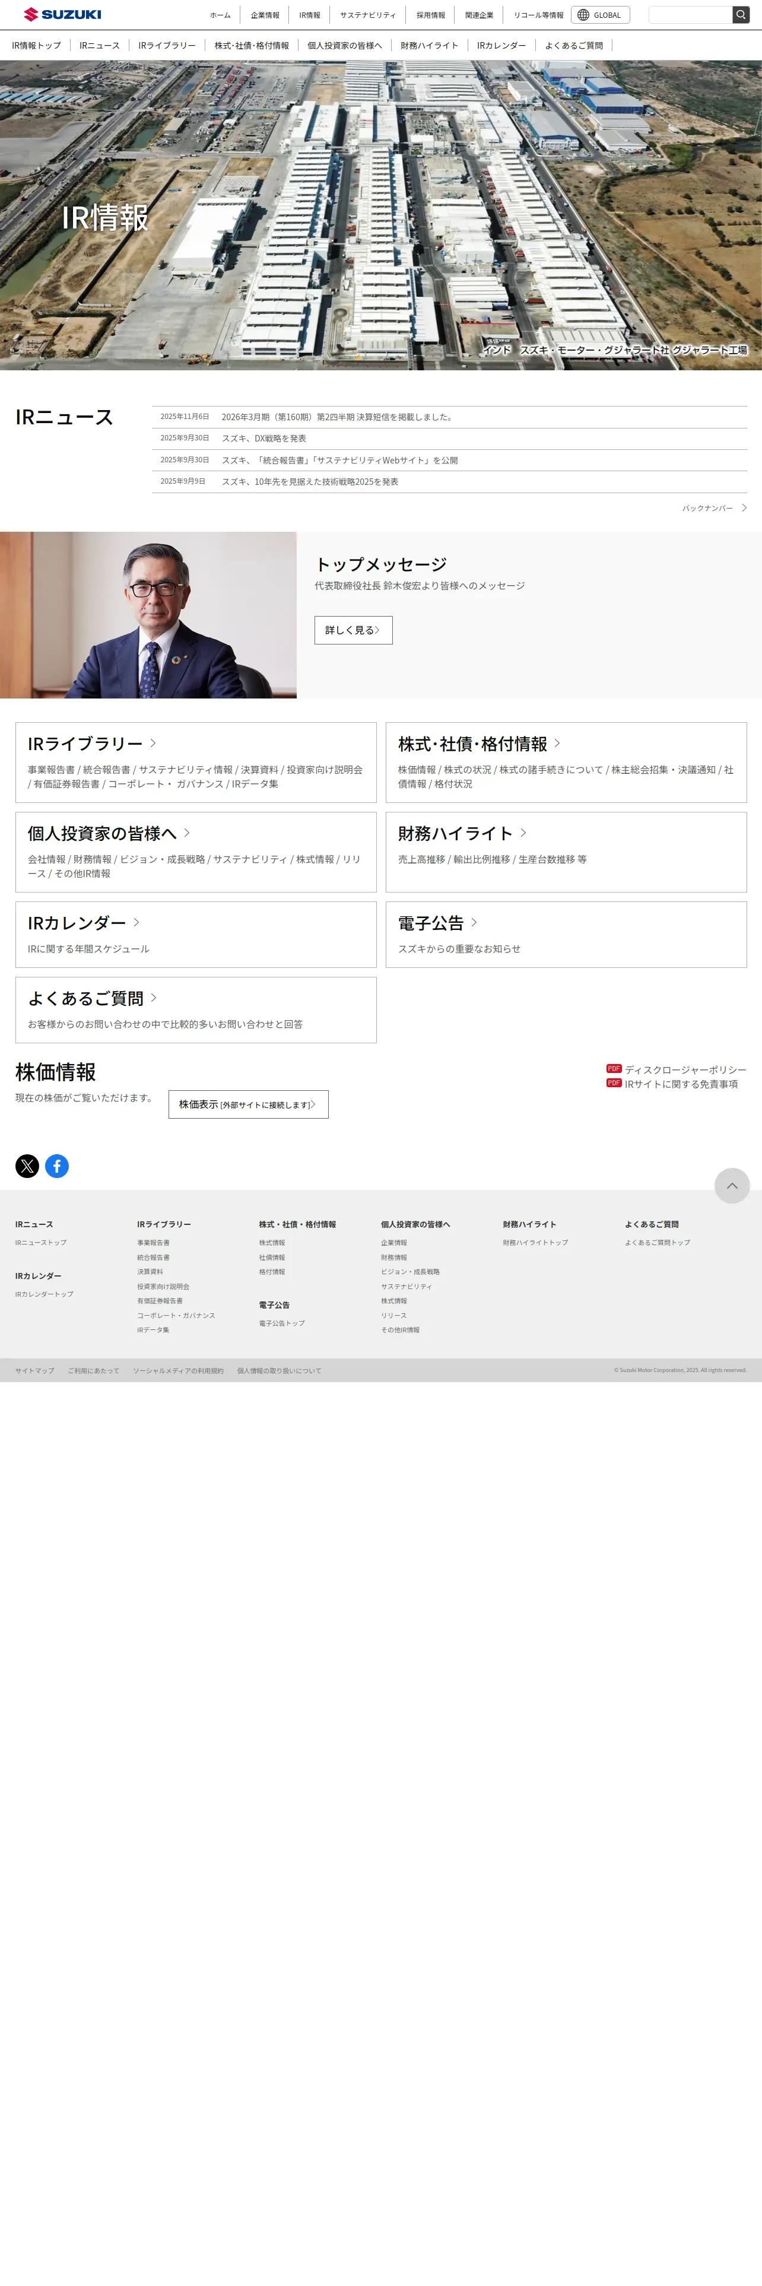Open the 個人投資家の皆様へ card heading
The image size is (762, 2286).
[102, 833]
